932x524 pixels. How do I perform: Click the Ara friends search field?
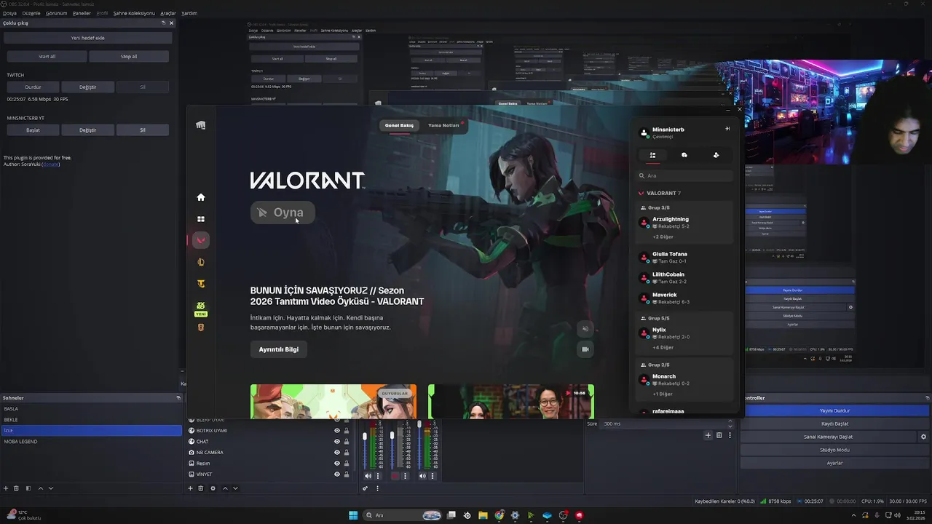[684, 175]
